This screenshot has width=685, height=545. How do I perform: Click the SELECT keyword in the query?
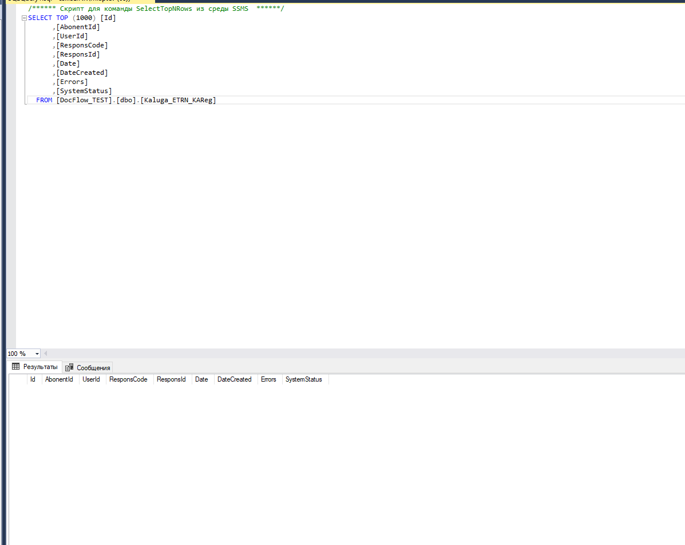(40, 18)
